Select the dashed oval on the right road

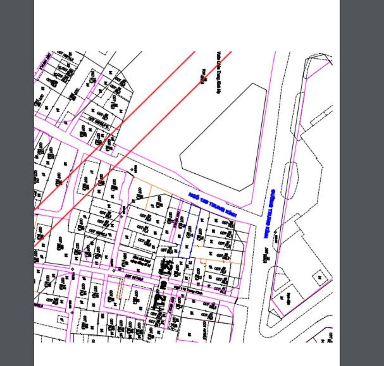coord(289,180)
